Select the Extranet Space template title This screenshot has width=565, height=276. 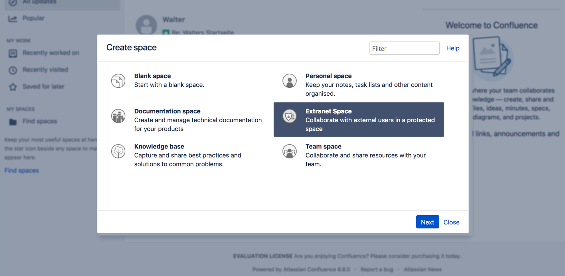click(328, 111)
